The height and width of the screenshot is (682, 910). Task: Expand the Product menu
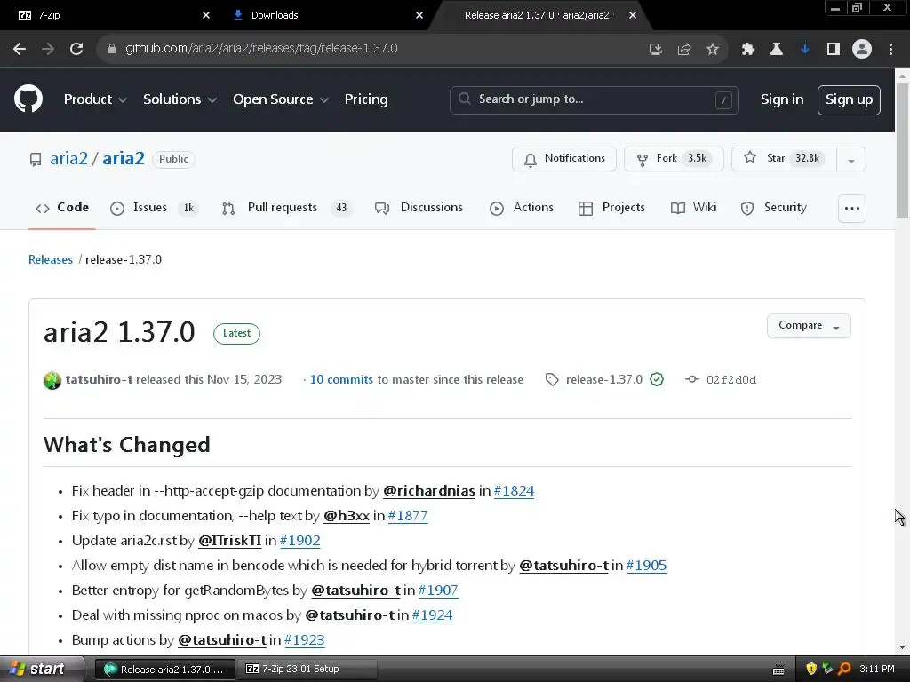pyautogui.click(x=95, y=99)
